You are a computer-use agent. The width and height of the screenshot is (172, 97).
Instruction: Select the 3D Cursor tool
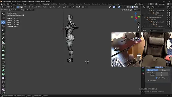click(3, 18)
